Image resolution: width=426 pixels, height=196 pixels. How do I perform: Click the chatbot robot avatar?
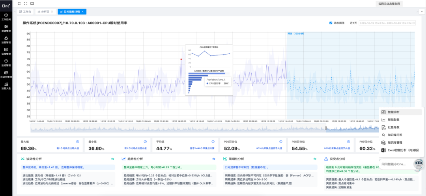click(418, 164)
